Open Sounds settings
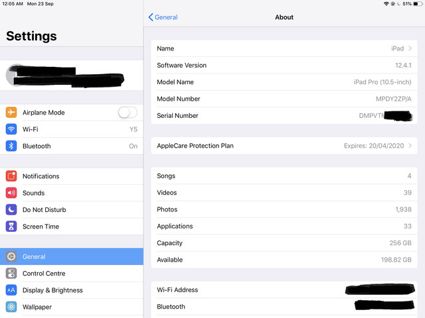 click(72, 193)
